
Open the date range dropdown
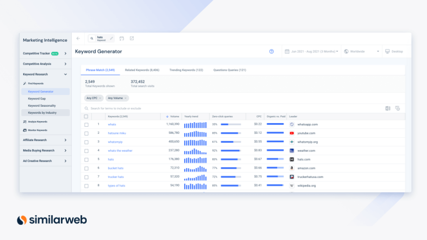311,52
